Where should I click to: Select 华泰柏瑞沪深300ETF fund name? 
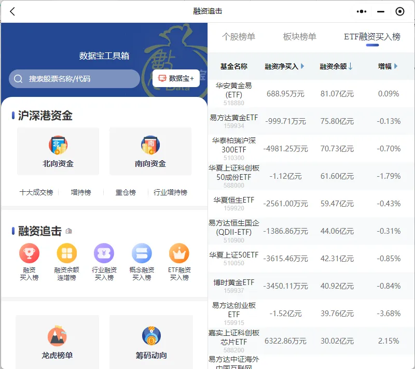coord(234,145)
